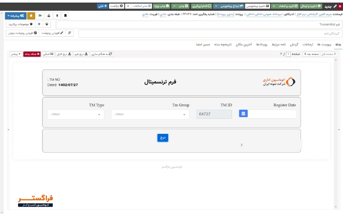Switch to تاریخچه بدنه body history tab
343x214 pixels.
[x=223, y=45]
